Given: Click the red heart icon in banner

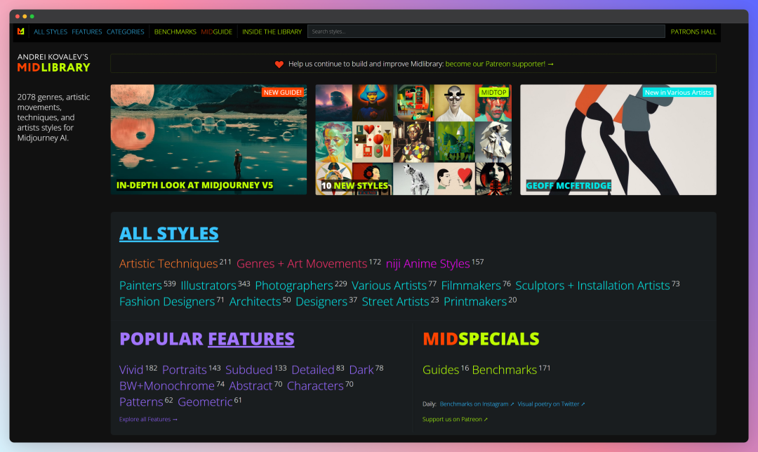Looking at the screenshot, I should point(279,65).
